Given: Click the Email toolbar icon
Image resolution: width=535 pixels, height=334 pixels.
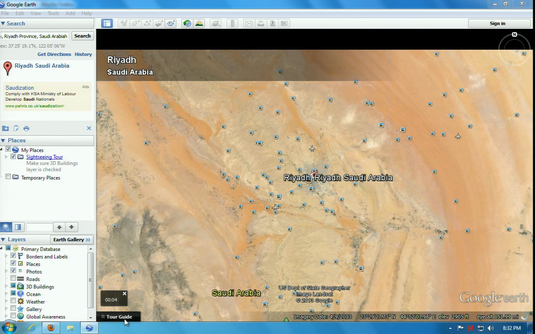Looking at the screenshot, I should point(249,23).
